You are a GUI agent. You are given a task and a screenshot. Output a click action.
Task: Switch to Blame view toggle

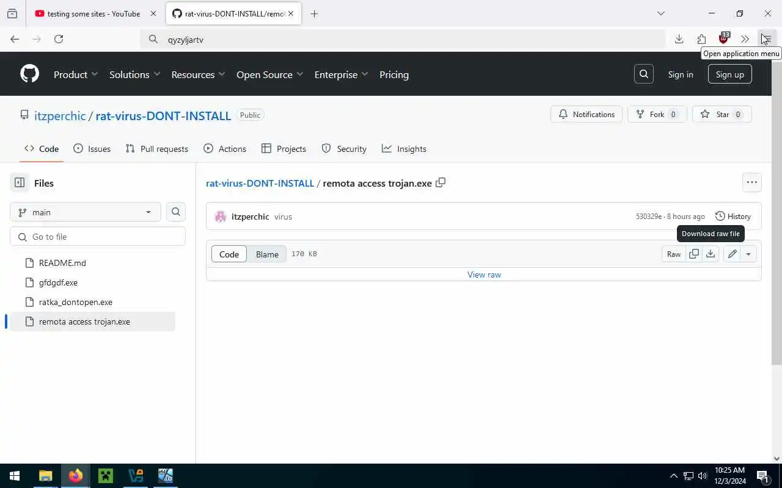(x=267, y=254)
